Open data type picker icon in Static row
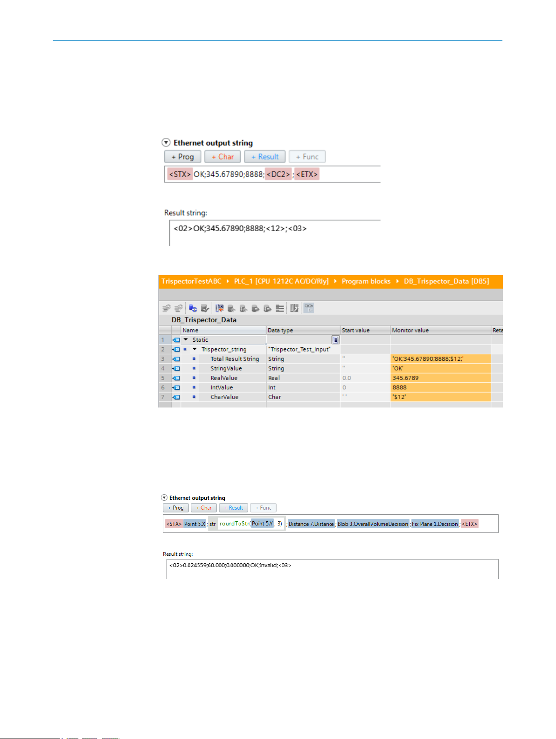556x739 pixels. (335, 340)
